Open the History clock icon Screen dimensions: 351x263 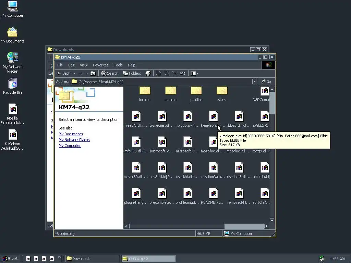pos(148,73)
